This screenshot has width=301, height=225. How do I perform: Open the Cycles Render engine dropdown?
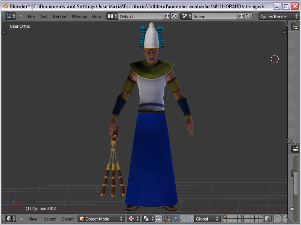[x=279, y=16]
